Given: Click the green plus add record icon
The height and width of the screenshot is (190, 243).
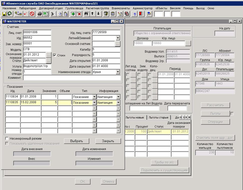Looking at the screenshot, I should pyautogui.click(x=73, y=14).
